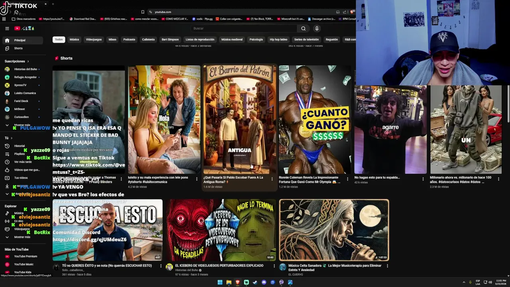The image size is (510, 287).
Task: Open site settings icon before youtube.com
Action: pos(151,12)
